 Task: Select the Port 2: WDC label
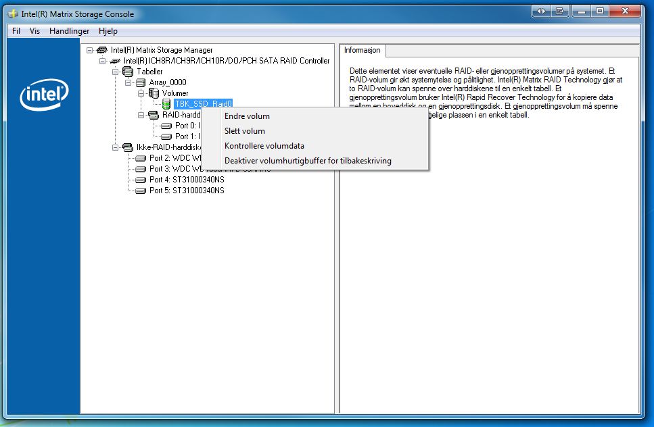pos(175,158)
